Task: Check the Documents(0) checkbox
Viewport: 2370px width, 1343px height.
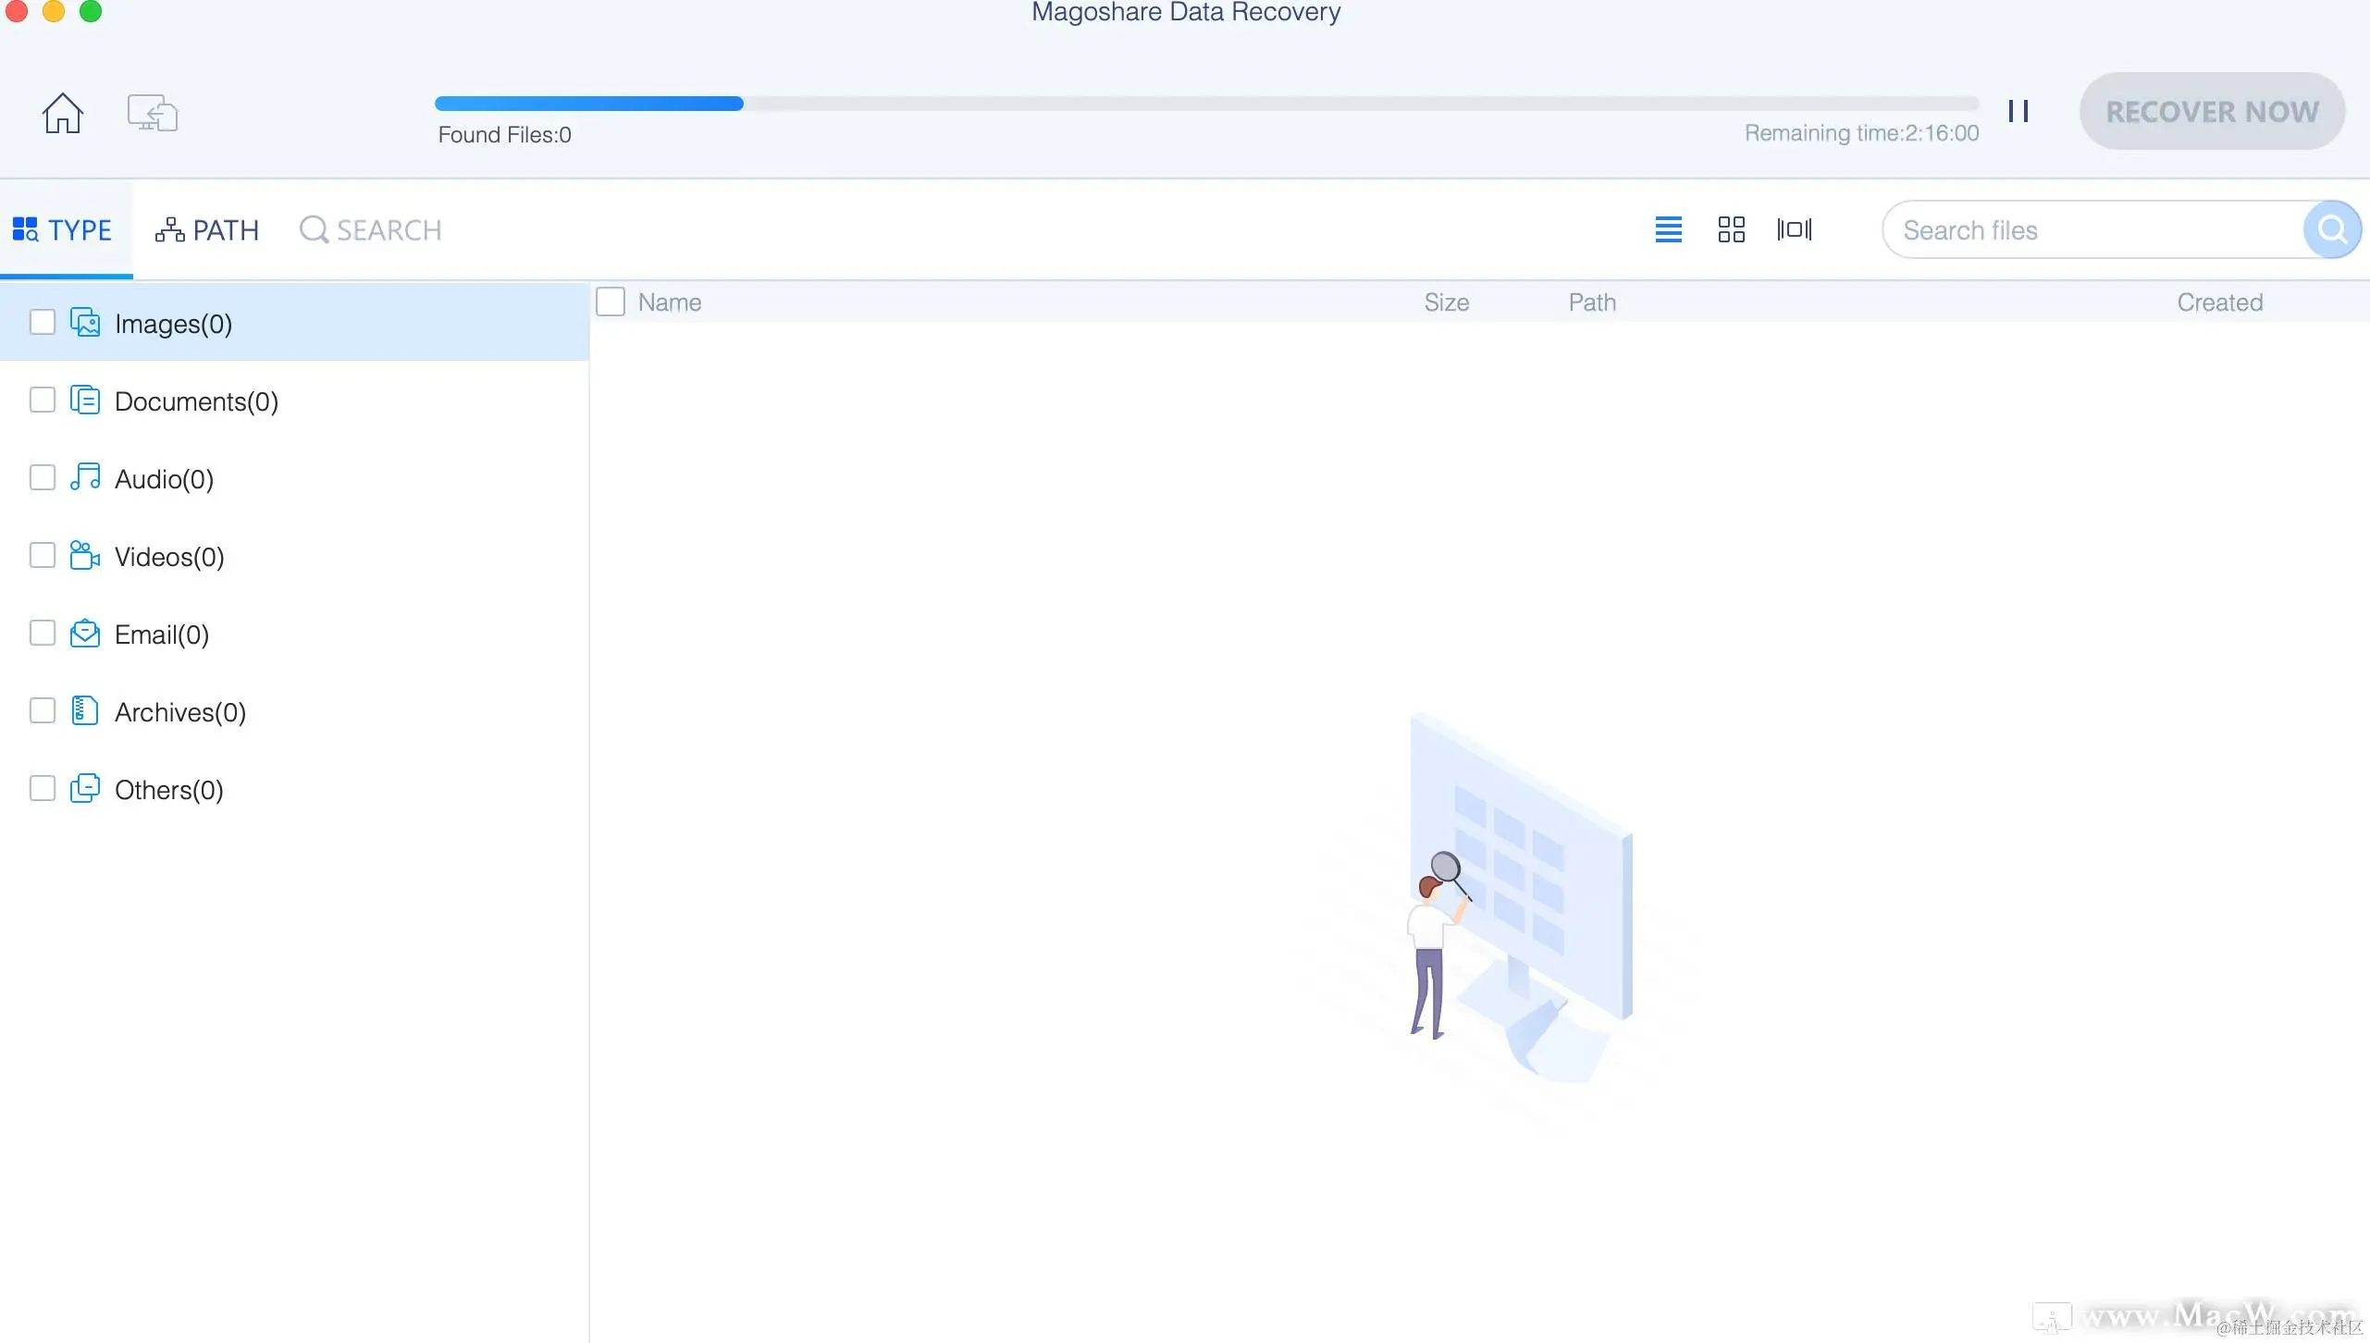Action: (x=43, y=400)
